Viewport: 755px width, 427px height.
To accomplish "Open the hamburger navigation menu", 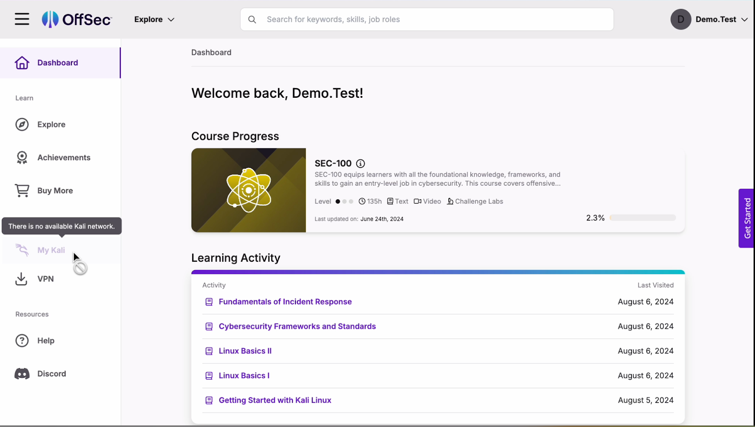I will click(x=22, y=19).
